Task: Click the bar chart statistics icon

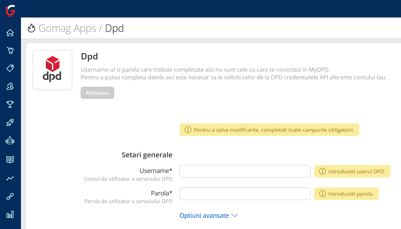Action: click(x=10, y=215)
